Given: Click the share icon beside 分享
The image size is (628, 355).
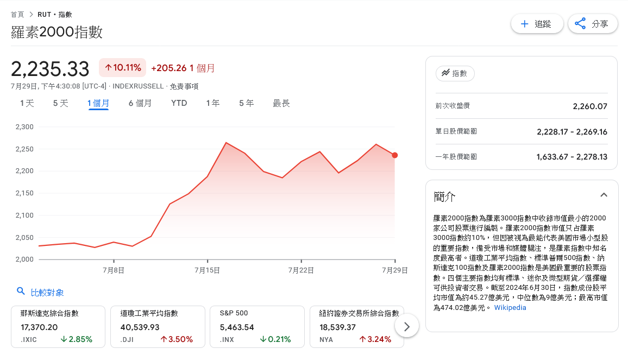Looking at the screenshot, I should pos(580,24).
